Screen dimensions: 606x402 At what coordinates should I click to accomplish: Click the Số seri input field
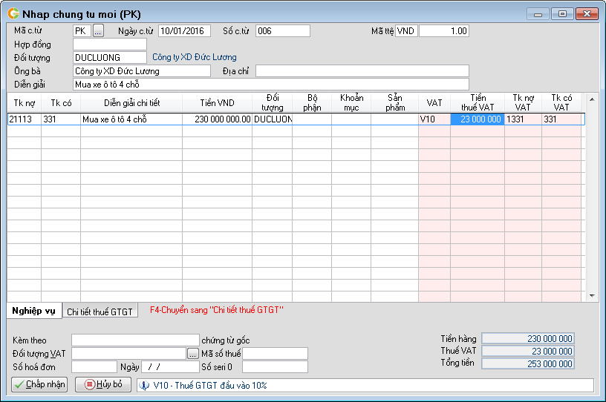(x=276, y=367)
